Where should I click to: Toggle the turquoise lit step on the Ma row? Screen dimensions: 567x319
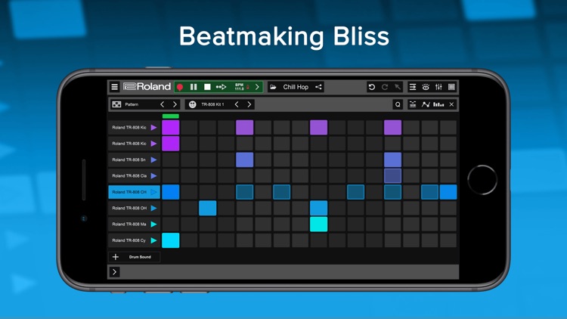tap(318, 225)
